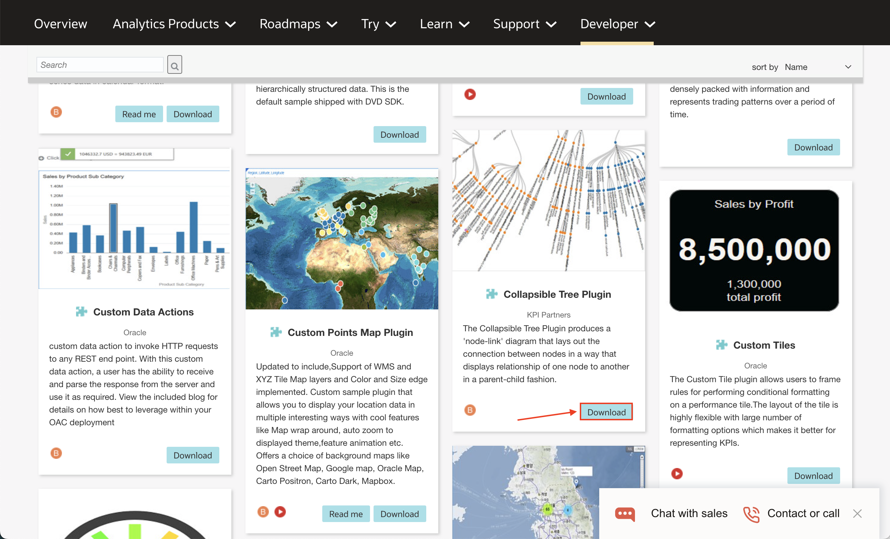This screenshot has height=539, width=890.
Task: Download the Collapsible Tree Plugin
Action: point(606,411)
